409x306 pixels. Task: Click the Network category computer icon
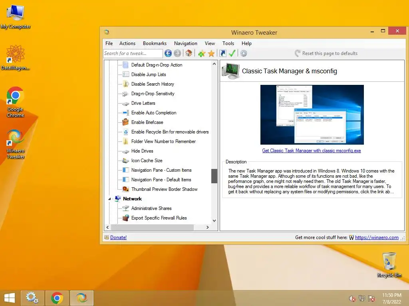[117, 199]
